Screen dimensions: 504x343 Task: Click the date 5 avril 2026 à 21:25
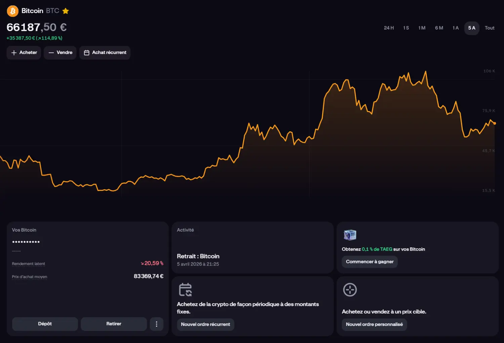point(198,264)
